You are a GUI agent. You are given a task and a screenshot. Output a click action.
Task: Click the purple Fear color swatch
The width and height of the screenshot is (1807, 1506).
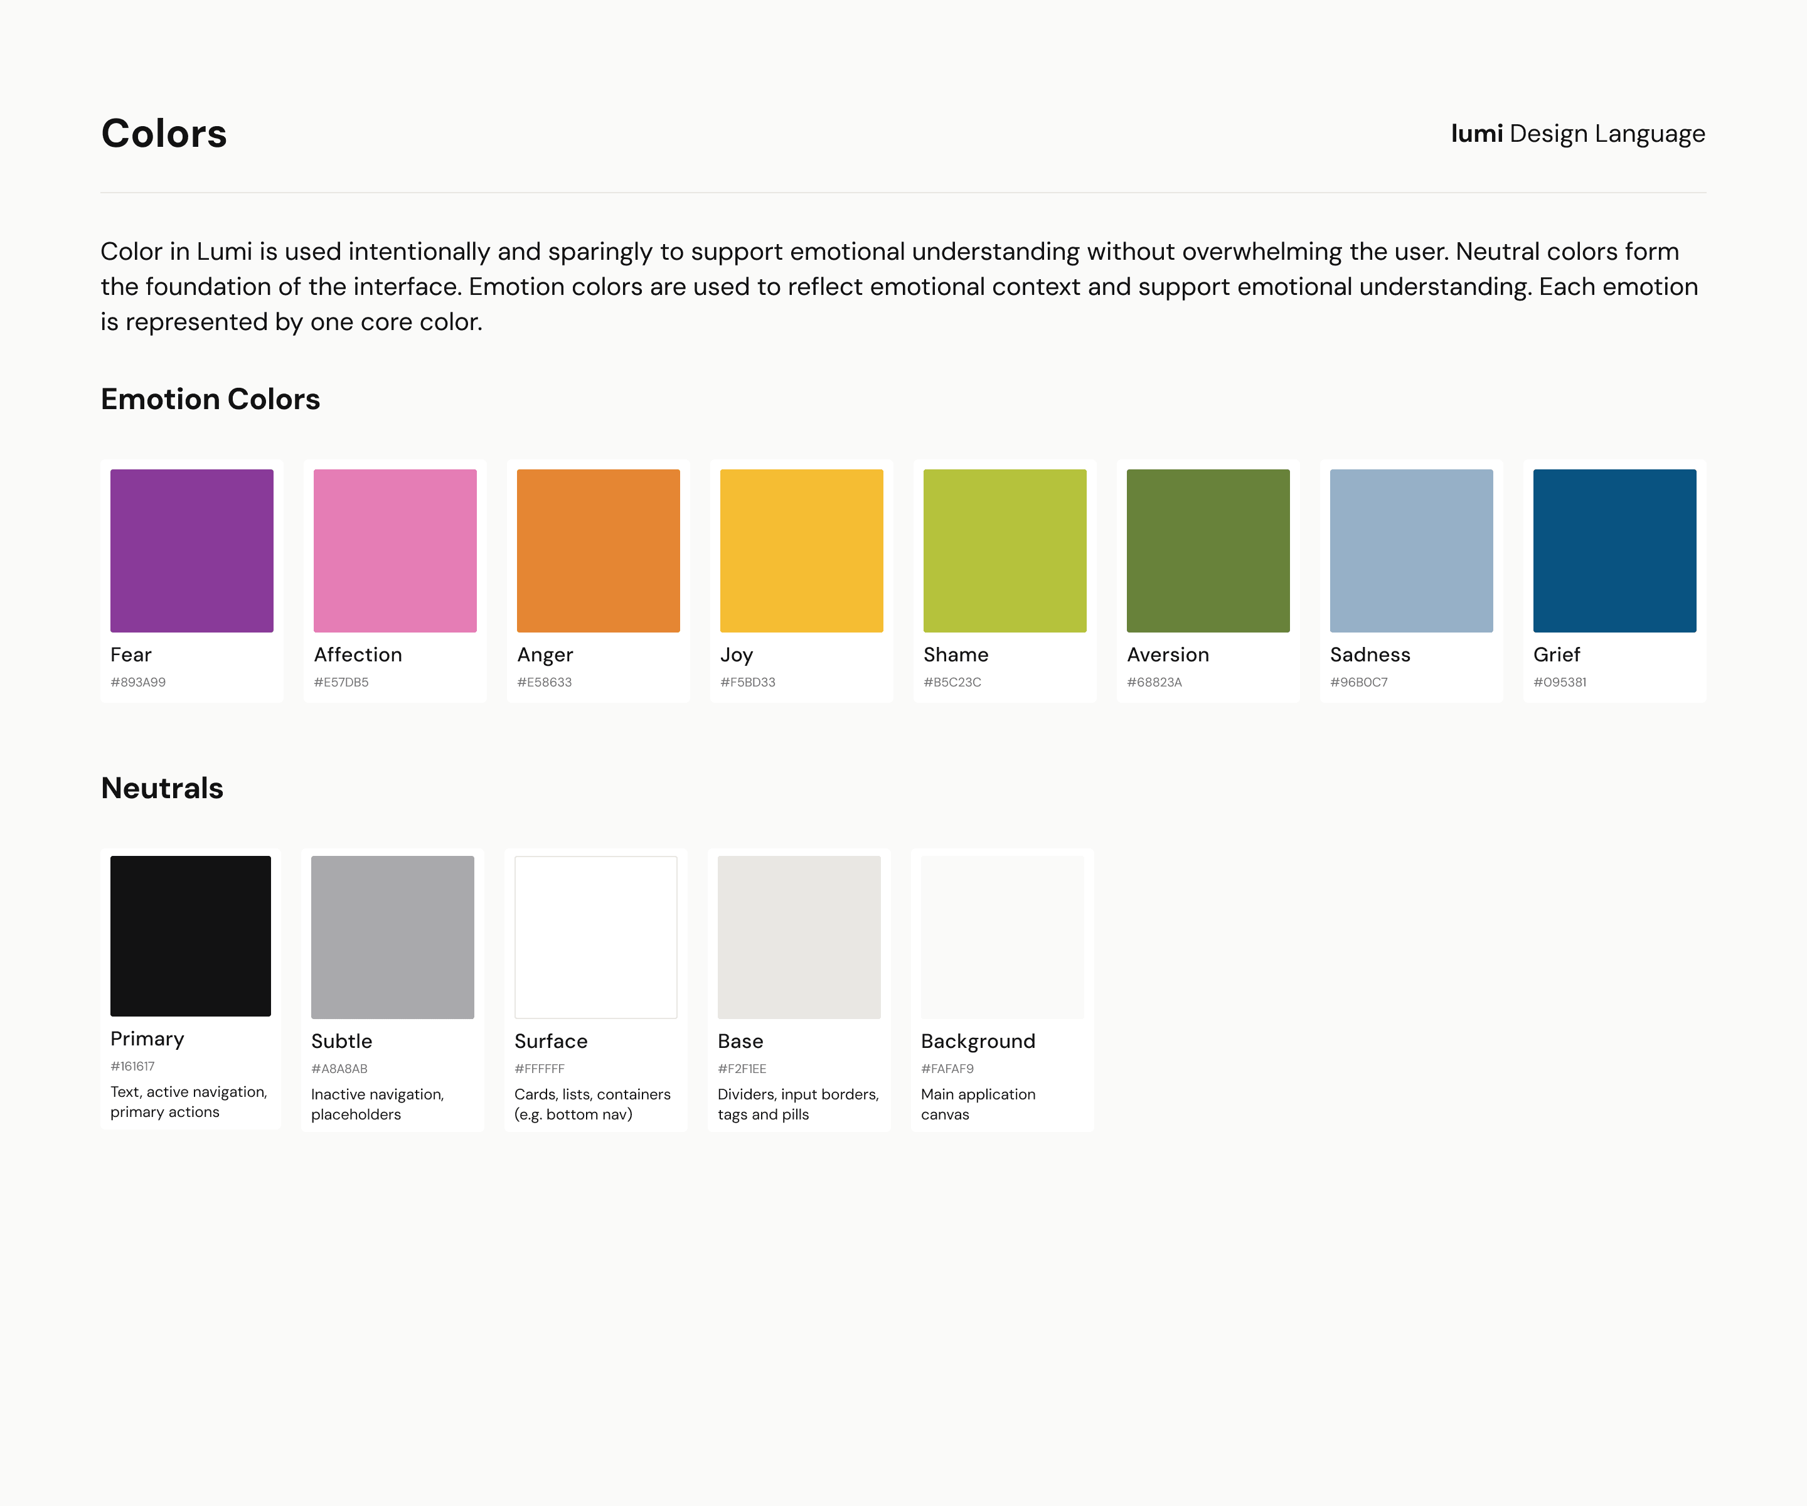pos(191,550)
